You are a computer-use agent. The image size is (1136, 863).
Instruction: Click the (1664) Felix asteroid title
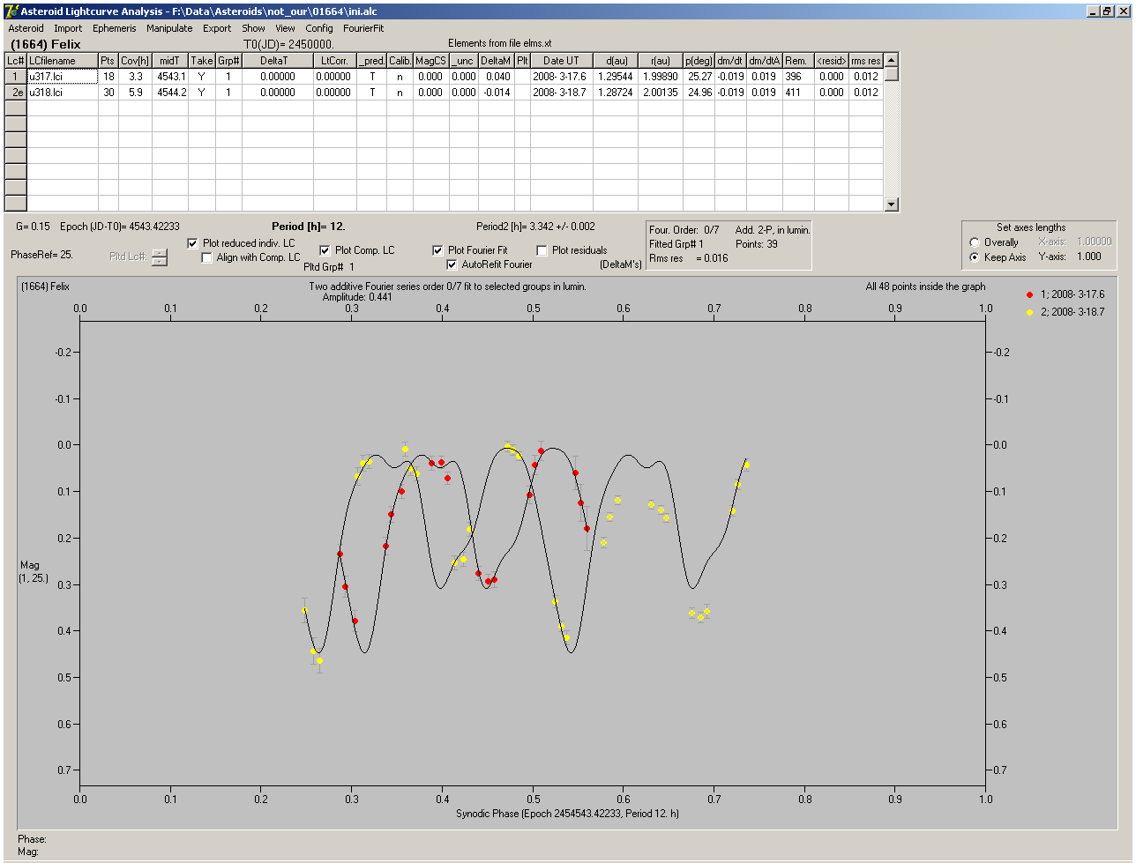pos(46,43)
